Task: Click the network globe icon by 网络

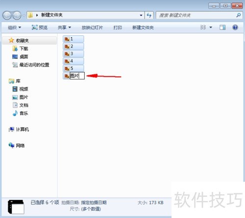Action: click(11, 145)
